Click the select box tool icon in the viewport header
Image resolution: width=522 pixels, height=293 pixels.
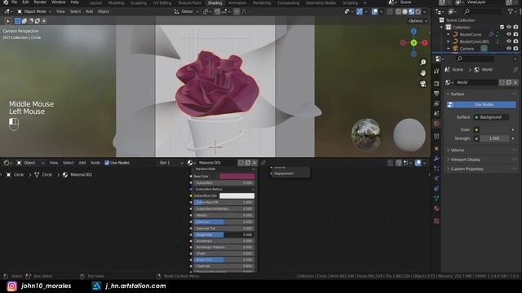click(18, 21)
